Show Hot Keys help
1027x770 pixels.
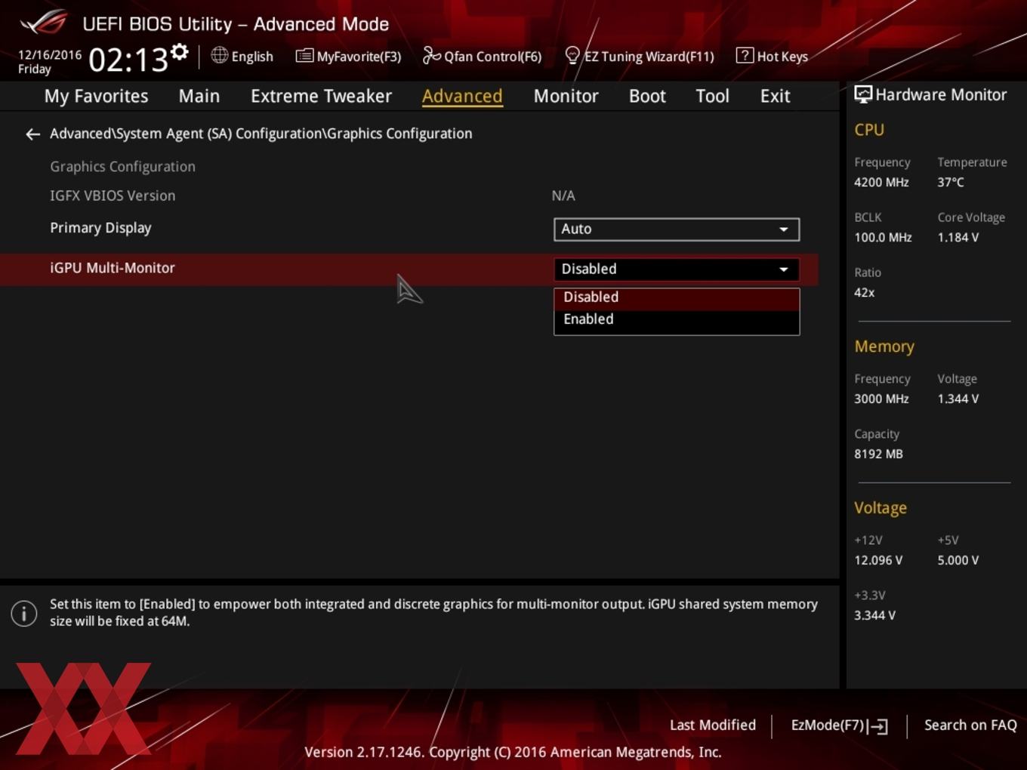(772, 56)
